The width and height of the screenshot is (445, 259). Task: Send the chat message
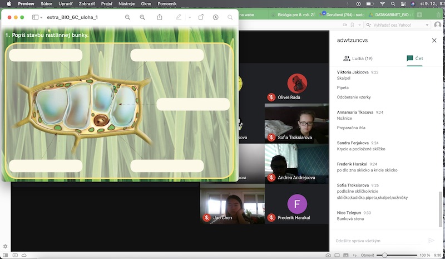pos(432,241)
